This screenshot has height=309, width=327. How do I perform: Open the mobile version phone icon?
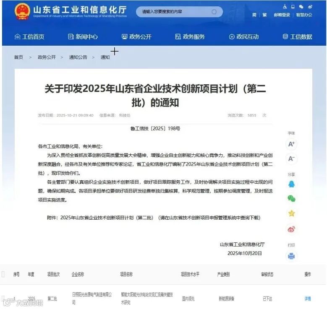pyautogui.click(x=293, y=7)
